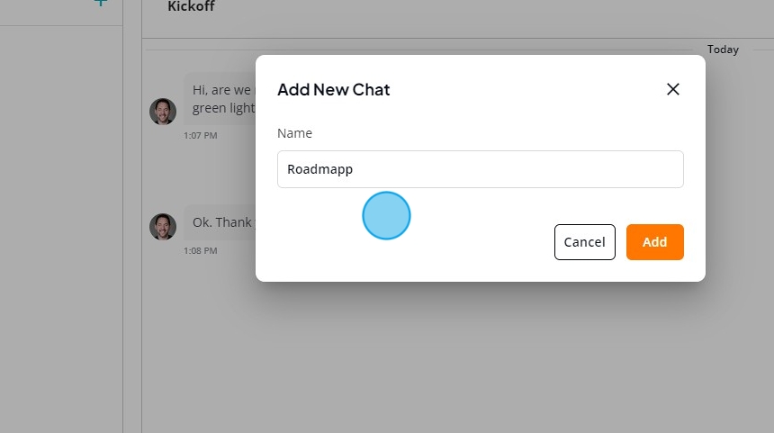Viewport: 774px width, 433px height.
Task: Click the Cancel button
Action: pyautogui.click(x=584, y=242)
